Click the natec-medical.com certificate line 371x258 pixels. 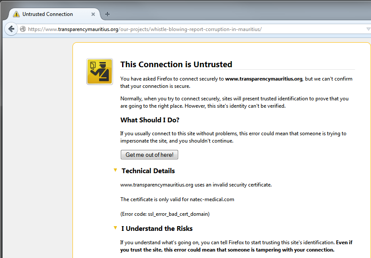pos(177,199)
